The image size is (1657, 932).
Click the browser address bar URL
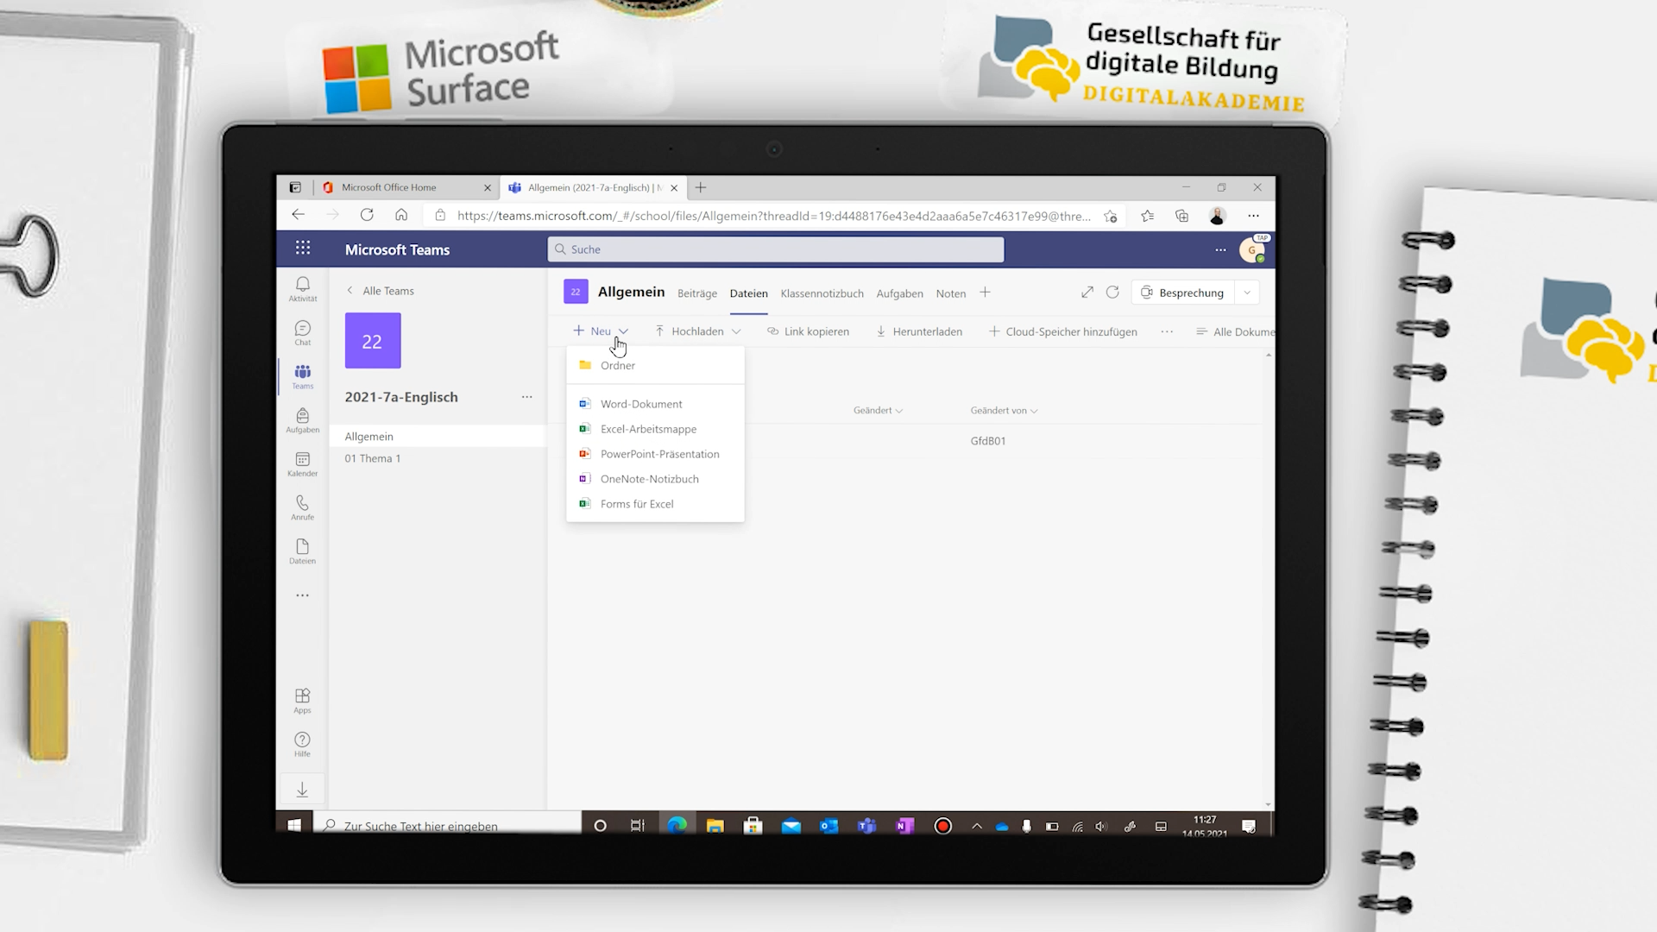click(773, 216)
